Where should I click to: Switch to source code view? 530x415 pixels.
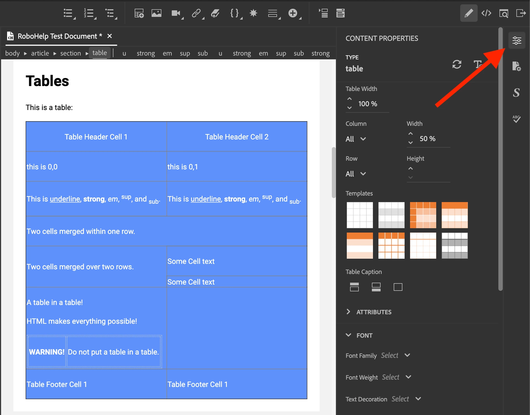click(x=486, y=13)
